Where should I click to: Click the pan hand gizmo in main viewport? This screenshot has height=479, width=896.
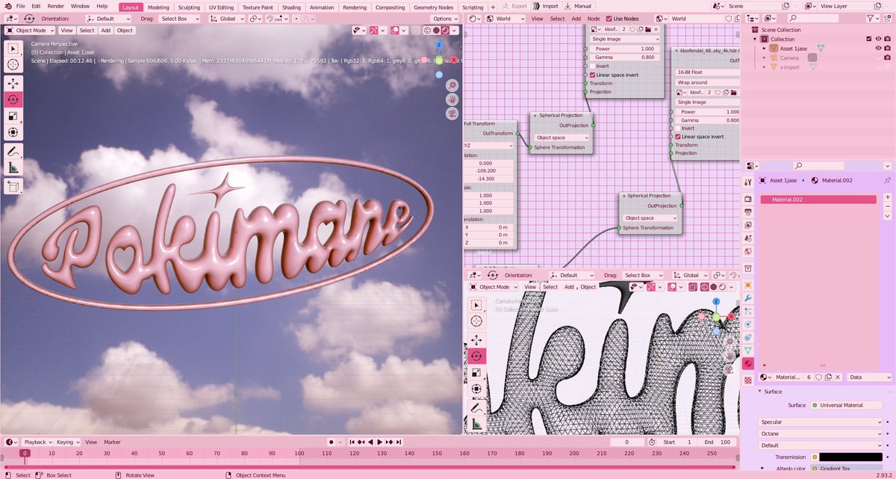[x=452, y=99]
